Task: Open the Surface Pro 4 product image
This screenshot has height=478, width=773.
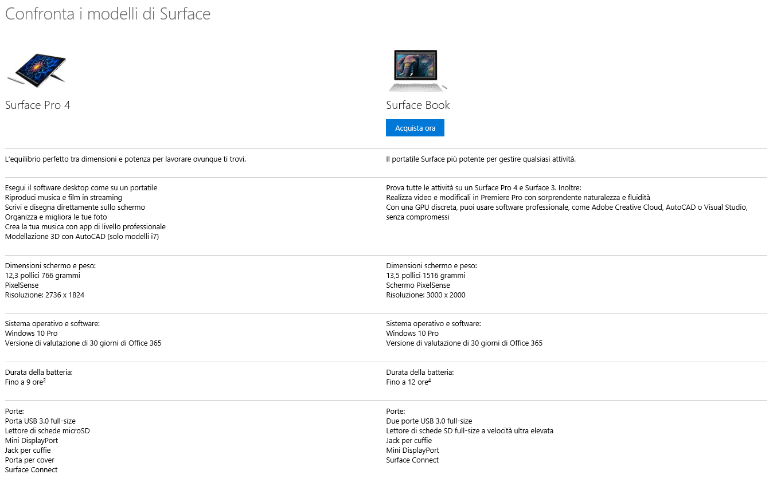Action: coord(36,72)
